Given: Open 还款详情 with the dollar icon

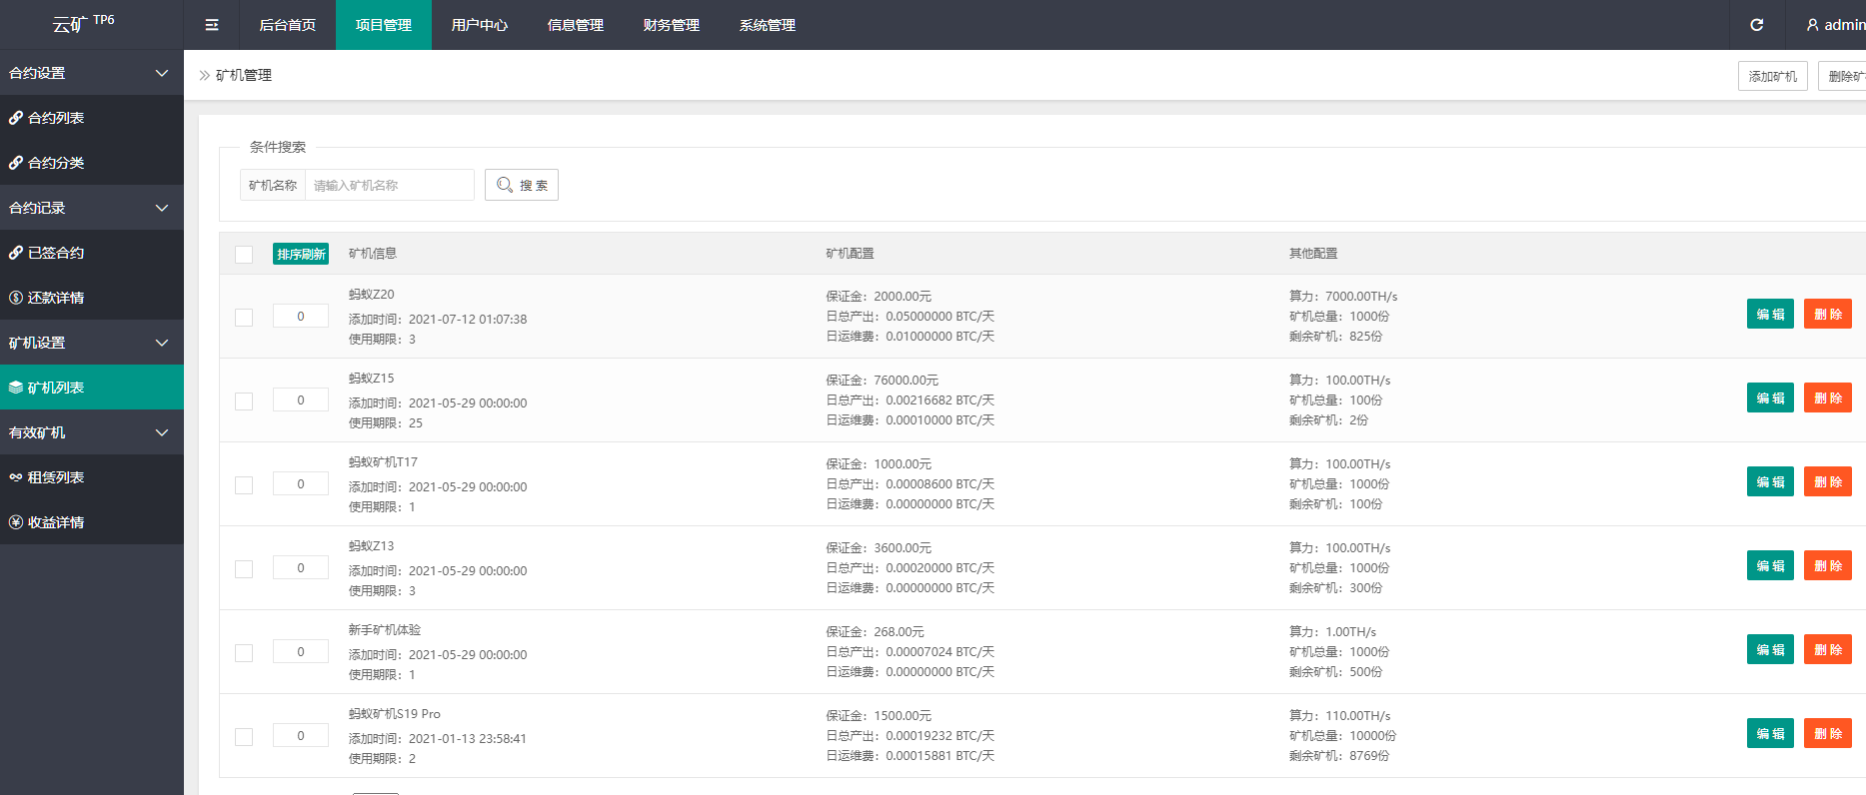Looking at the screenshot, I should (16, 298).
